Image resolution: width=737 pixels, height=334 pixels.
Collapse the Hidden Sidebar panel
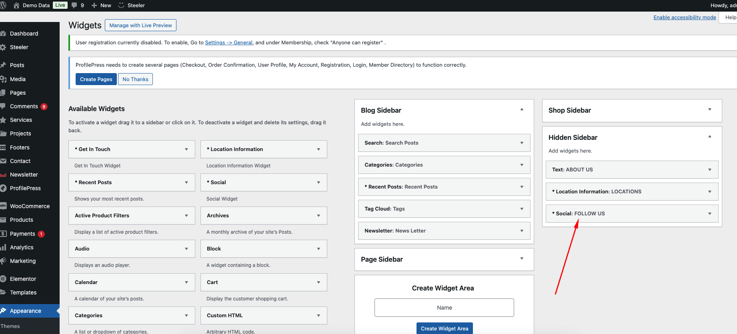click(710, 137)
